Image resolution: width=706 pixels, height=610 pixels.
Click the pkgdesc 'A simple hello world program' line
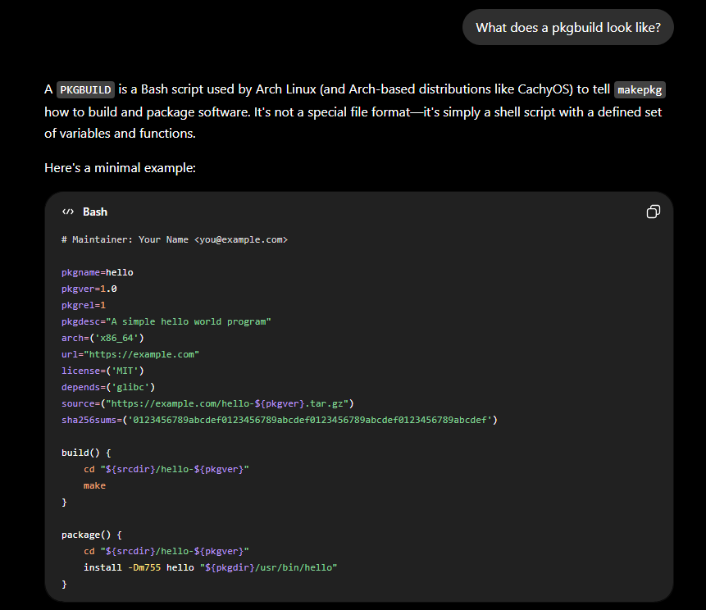(166, 321)
